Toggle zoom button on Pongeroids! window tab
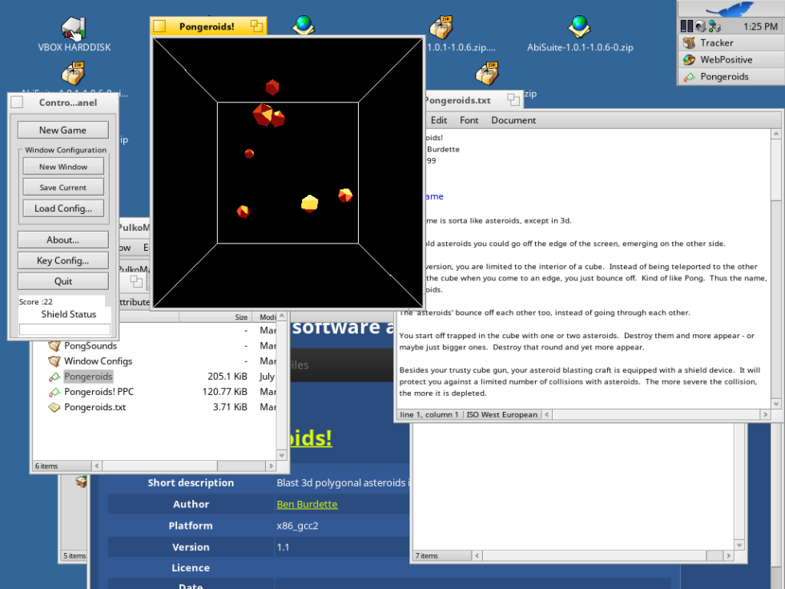Viewport: 785px width, 589px height. pyautogui.click(x=256, y=26)
